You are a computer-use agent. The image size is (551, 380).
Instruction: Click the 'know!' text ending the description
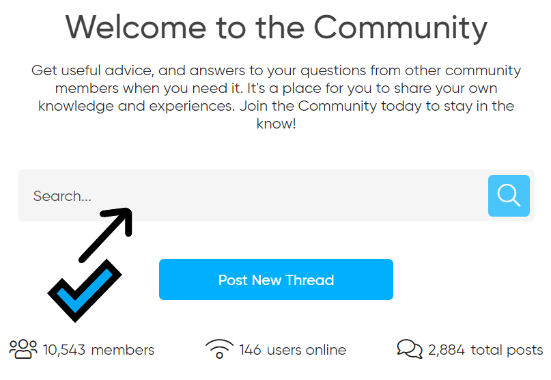click(277, 124)
